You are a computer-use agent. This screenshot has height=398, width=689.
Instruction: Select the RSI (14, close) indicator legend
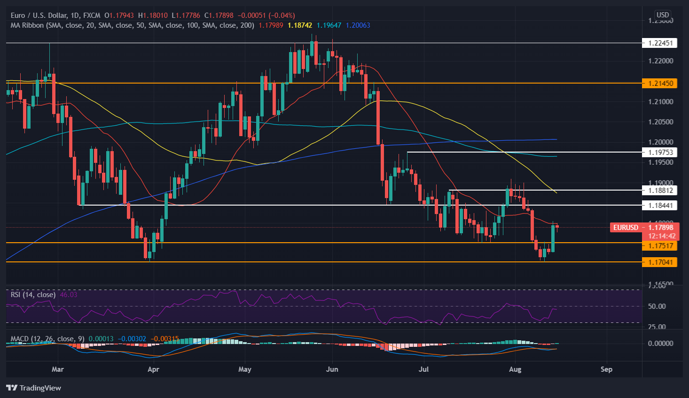pos(33,295)
